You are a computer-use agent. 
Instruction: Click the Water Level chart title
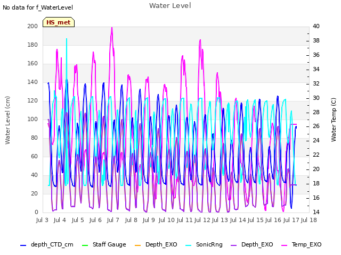click(x=170, y=6)
